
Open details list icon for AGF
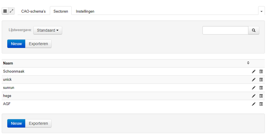click(x=261, y=104)
